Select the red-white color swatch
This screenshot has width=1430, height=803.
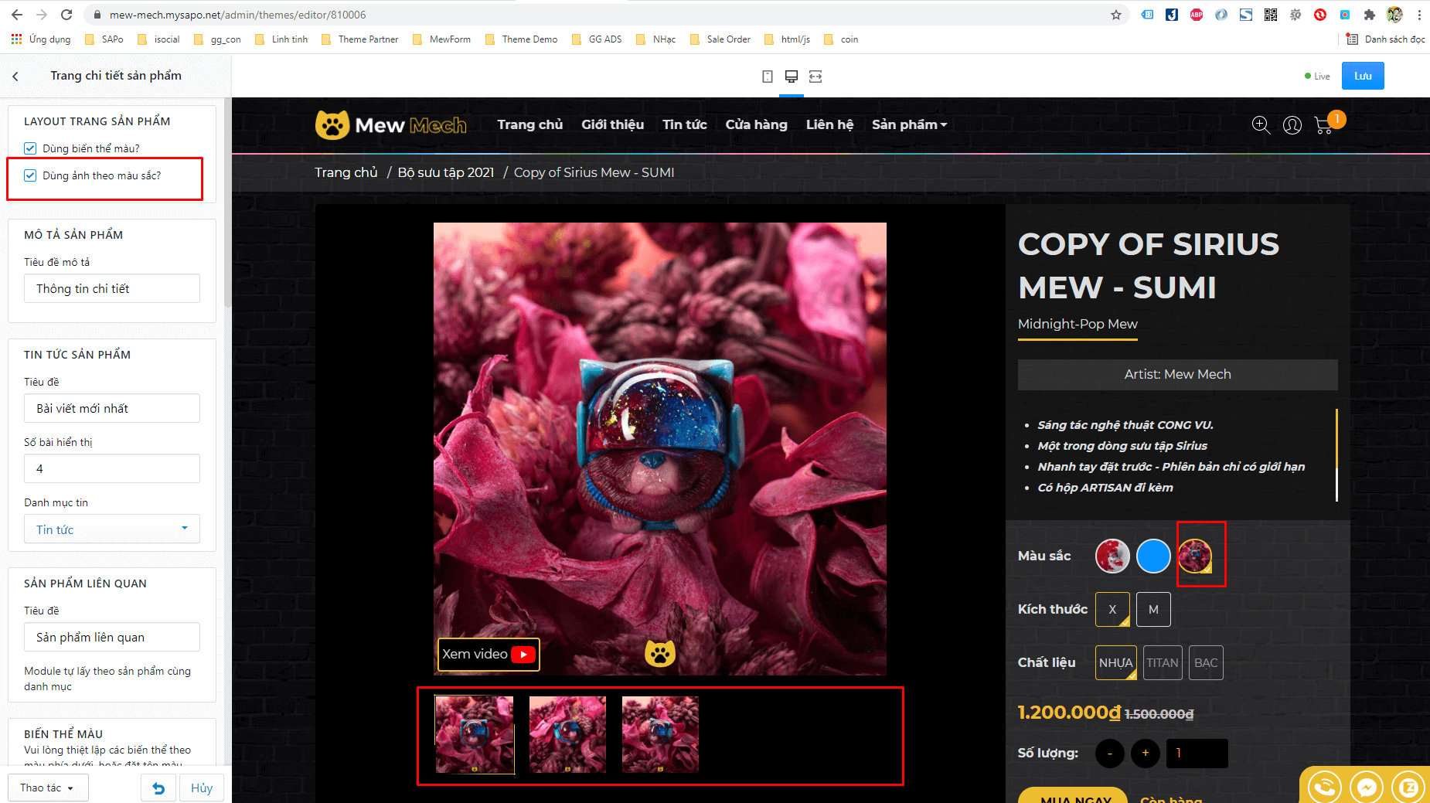pyautogui.click(x=1112, y=556)
